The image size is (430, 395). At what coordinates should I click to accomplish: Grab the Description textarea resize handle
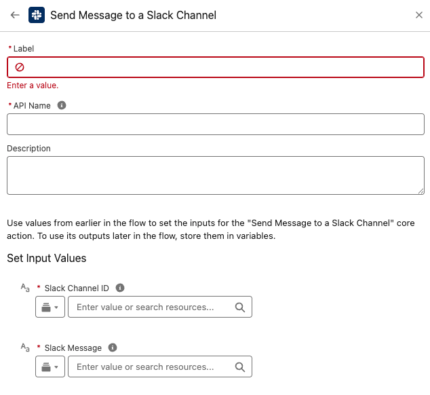(421, 191)
